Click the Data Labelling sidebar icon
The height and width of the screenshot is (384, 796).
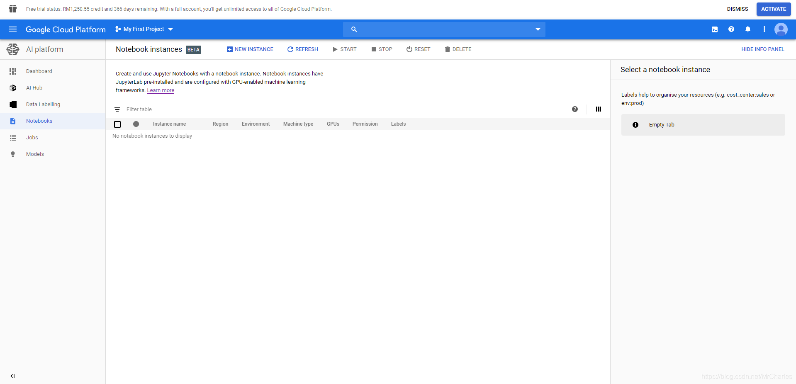[x=13, y=105]
